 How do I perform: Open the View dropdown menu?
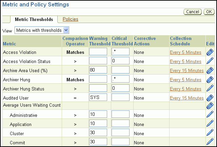click(42, 30)
